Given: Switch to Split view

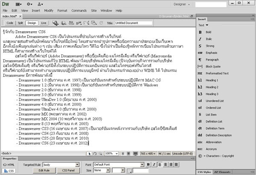Looking at the screenshot, I should pos(20,23).
